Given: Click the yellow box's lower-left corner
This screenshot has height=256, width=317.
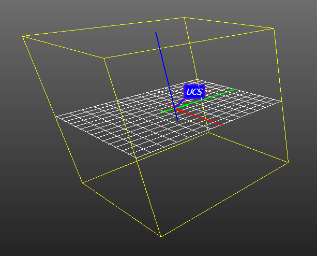Looking at the screenshot, I should [x=82, y=182].
